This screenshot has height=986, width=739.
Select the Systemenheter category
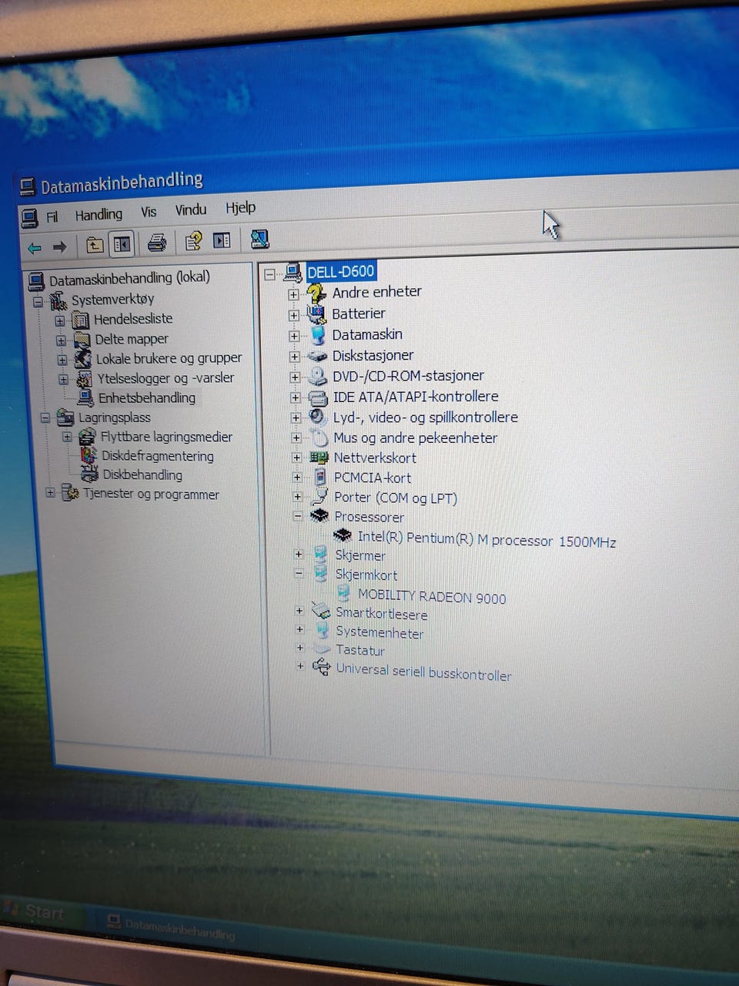point(380,632)
